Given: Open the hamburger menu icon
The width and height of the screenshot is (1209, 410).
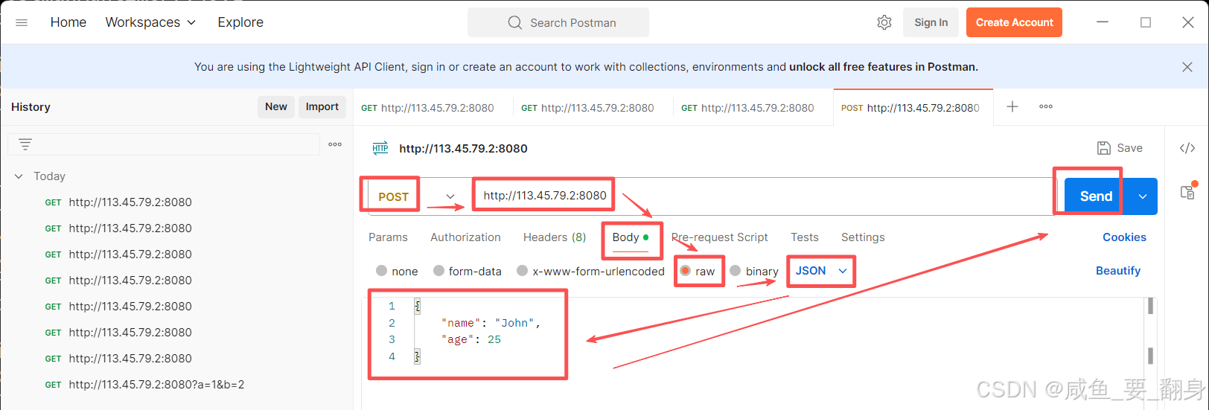Looking at the screenshot, I should (22, 22).
